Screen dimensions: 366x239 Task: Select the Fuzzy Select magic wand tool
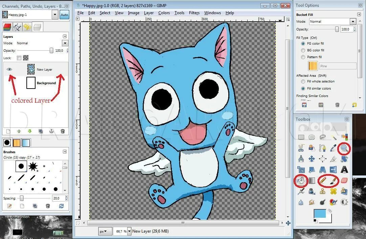tap(334, 137)
